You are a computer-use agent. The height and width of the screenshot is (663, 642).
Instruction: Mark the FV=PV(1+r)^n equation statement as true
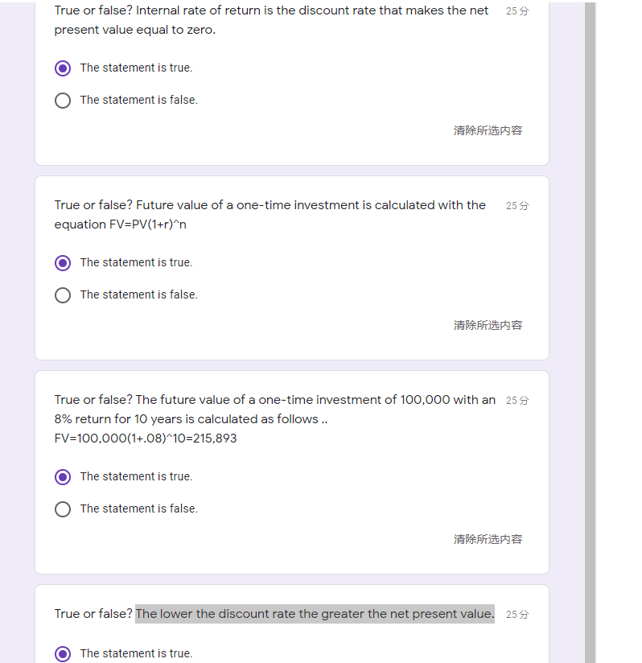coord(63,263)
